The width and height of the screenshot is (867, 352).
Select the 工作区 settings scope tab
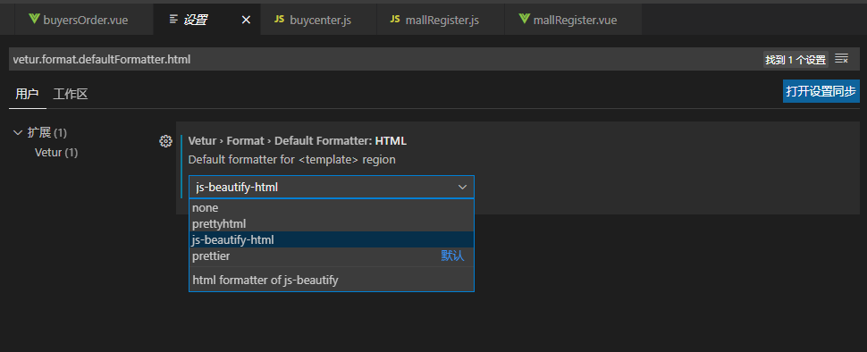(x=71, y=94)
